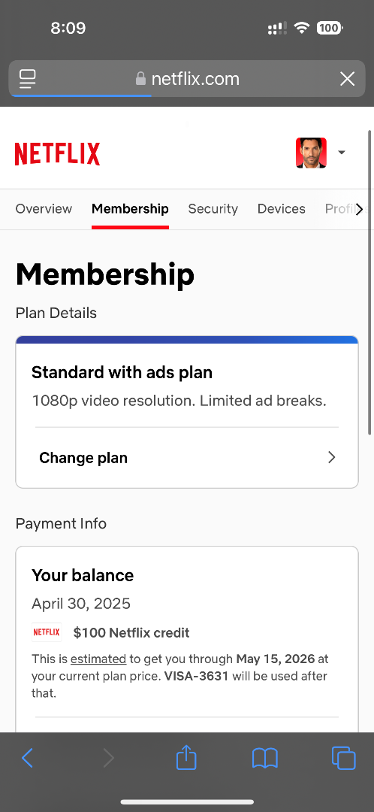The width and height of the screenshot is (374, 812).
Task: Go to the Devices tab
Action: point(282,209)
